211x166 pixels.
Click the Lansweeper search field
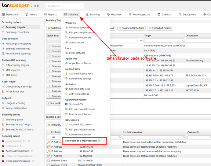coord(65,6)
